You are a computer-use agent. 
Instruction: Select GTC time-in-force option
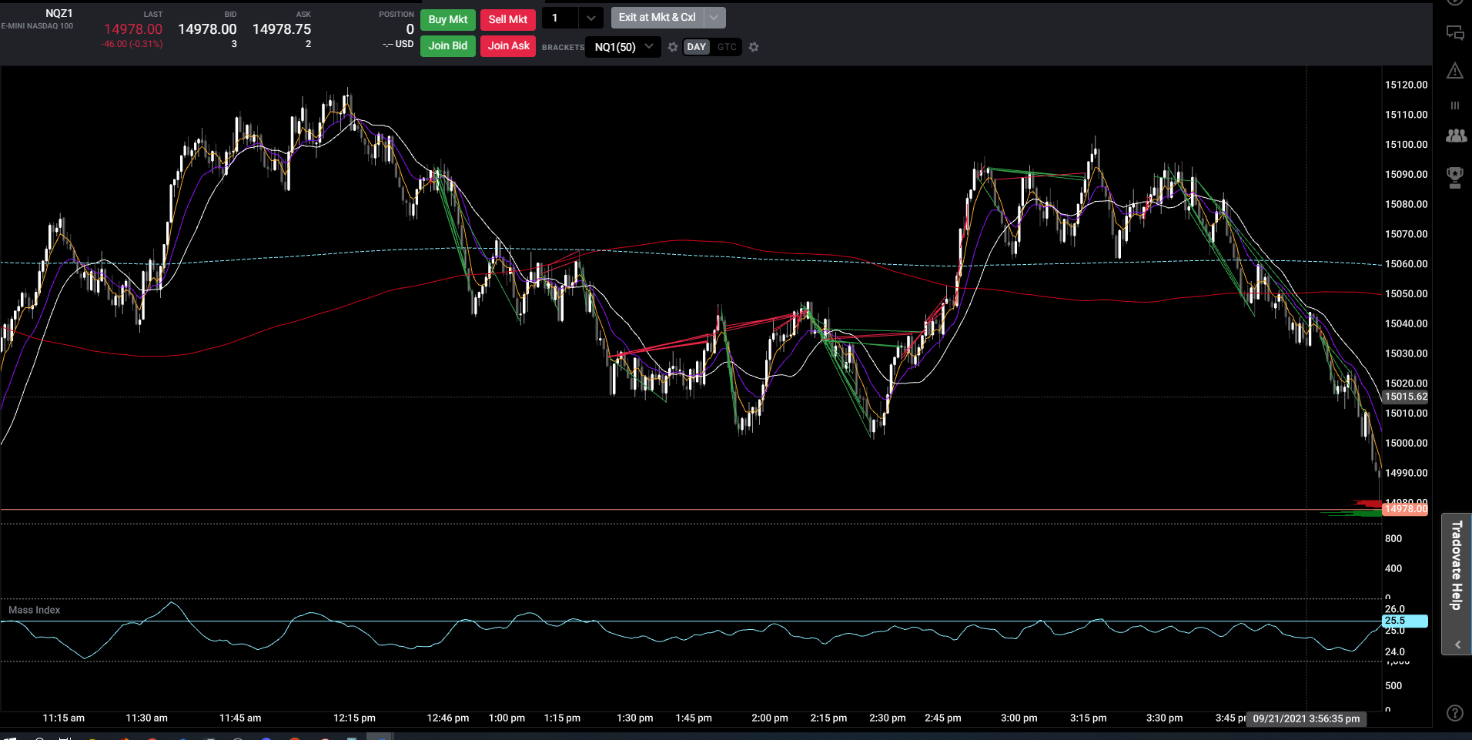point(727,47)
